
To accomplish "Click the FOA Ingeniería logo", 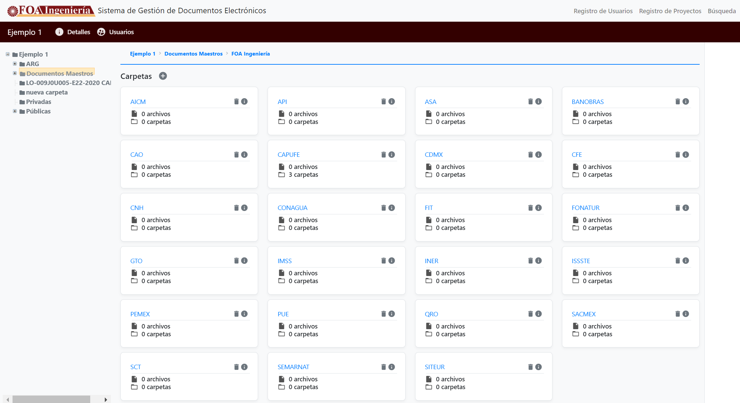I will (x=51, y=10).
